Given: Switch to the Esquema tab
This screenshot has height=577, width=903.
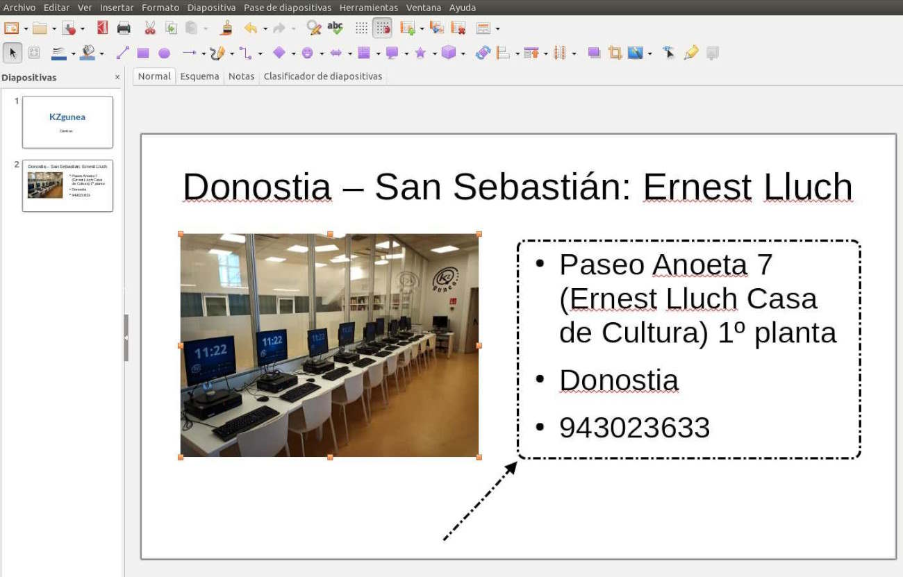Looking at the screenshot, I should click(199, 76).
